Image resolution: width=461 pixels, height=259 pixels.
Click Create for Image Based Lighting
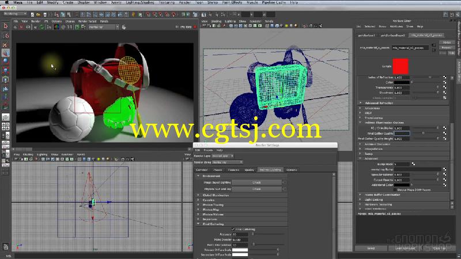coord(256,182)
